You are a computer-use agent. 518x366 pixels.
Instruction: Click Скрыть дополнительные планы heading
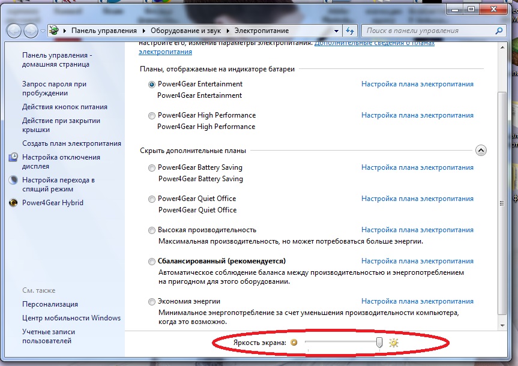[193, 151]
